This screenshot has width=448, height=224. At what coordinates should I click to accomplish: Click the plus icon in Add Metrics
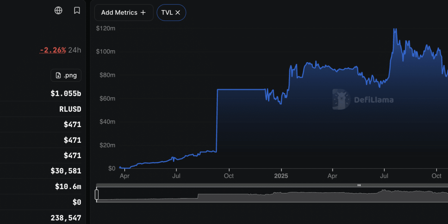pyautogui.click(x=143, y=13)
